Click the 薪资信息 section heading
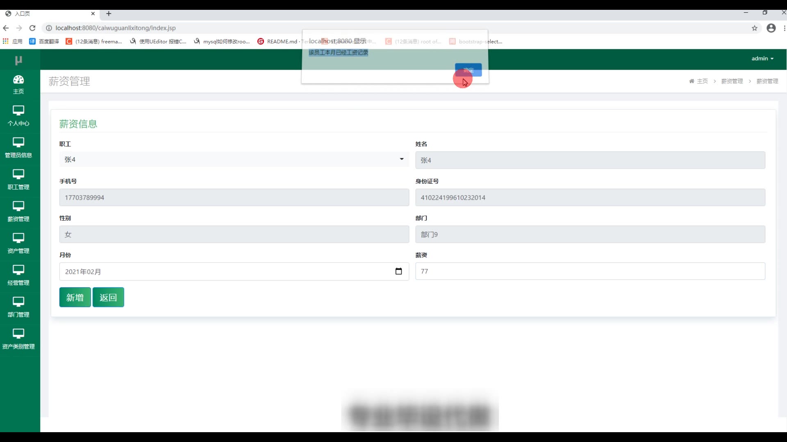Screen dimensions: 787x442 78,124
